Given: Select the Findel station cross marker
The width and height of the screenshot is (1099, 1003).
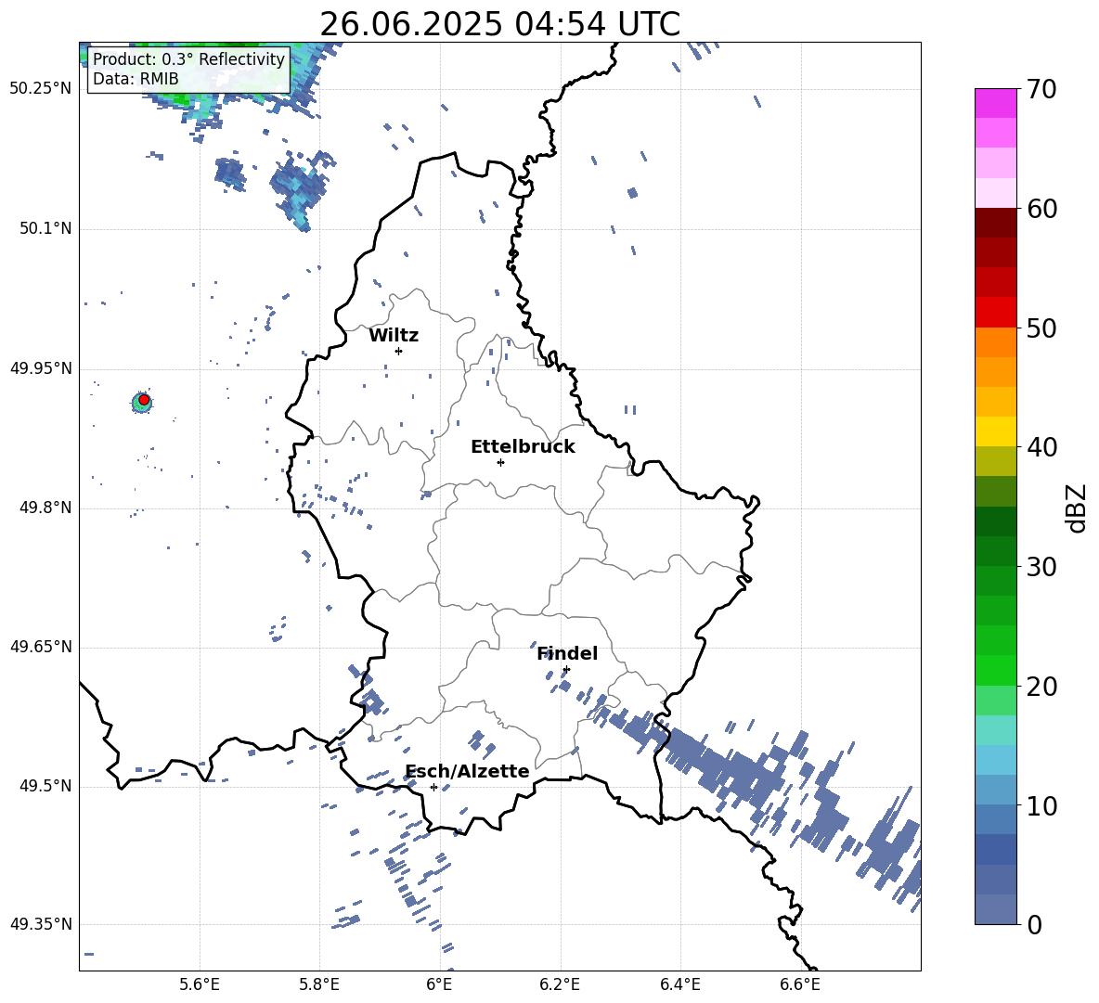Looking at the screenshot, I should click(566, 670).
